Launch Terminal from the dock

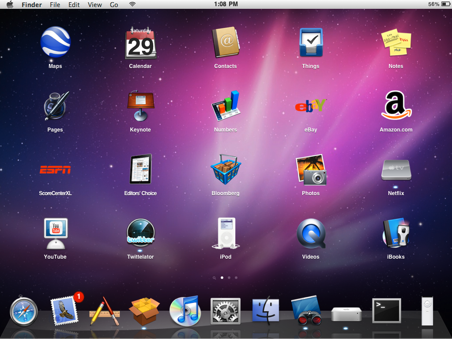point(387,311)
